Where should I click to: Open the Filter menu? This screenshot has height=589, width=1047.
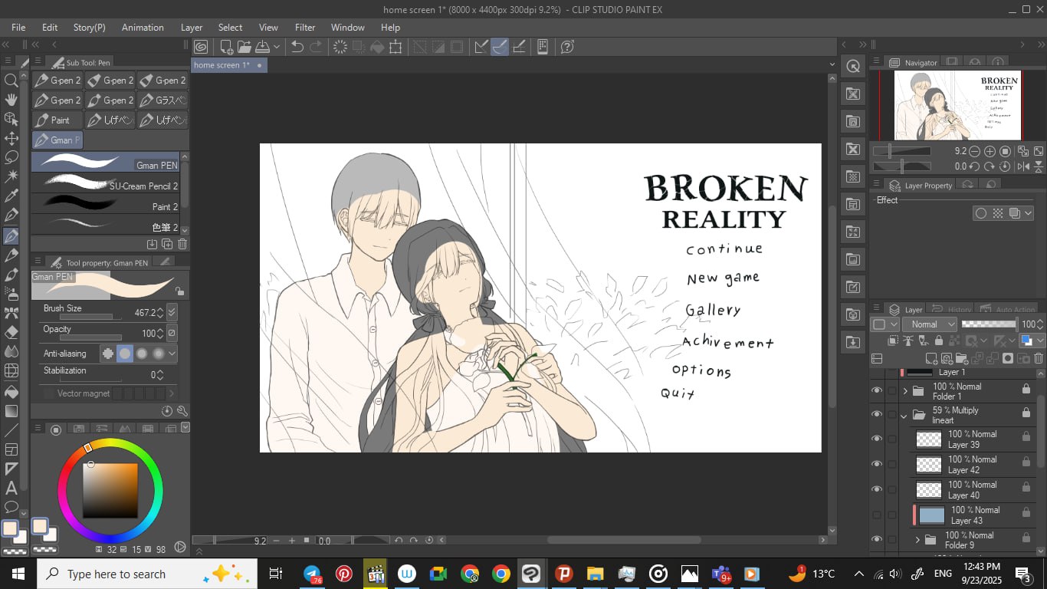click(304, 28)
